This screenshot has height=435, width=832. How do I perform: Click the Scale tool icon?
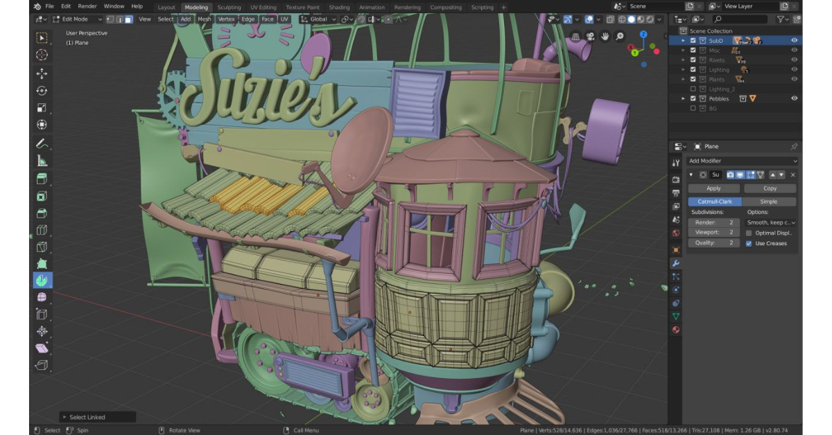point(42,107)
